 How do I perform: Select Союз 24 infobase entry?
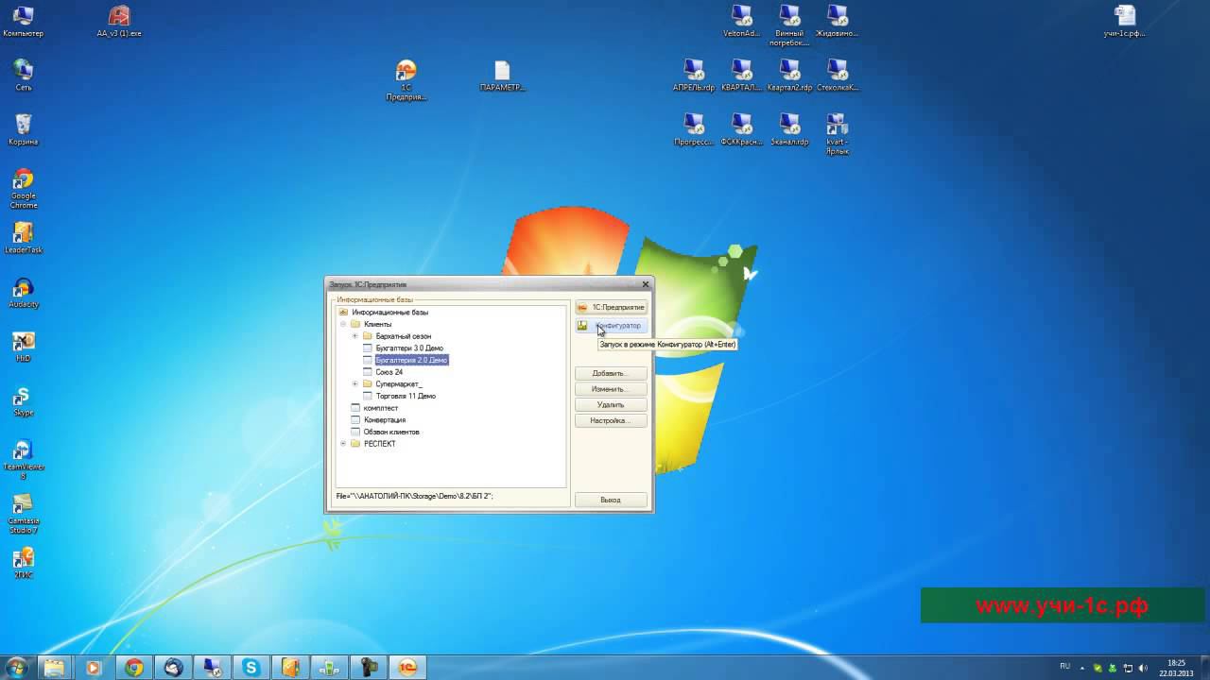tap(389, 372)
